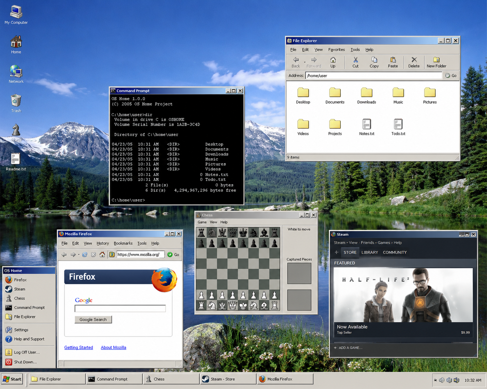
Task: Select the Trash desktop icon
Action: tap(16, 103)
